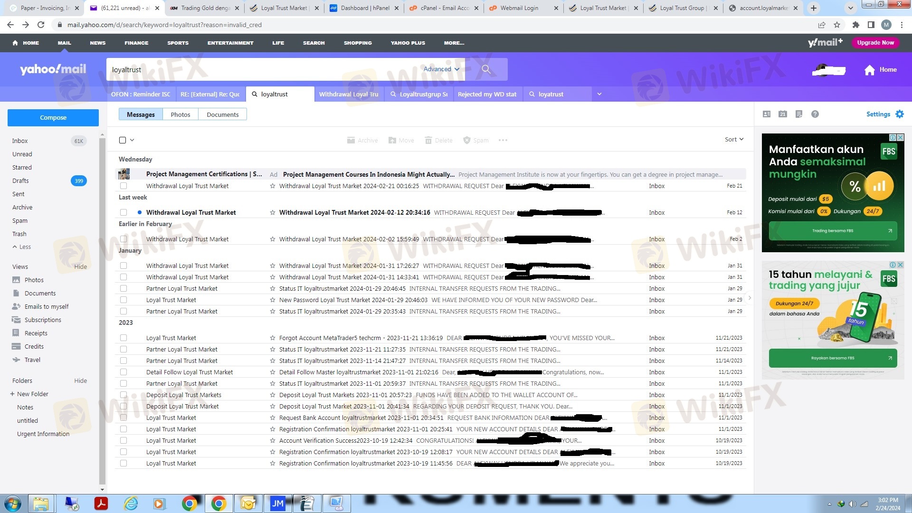Viewport: 912px width, 513px height.
Task: Open contacts panel icon
Action: 766,114
